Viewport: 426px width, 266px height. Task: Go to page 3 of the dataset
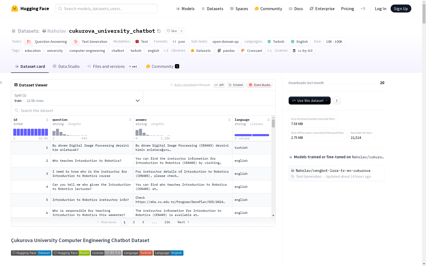(143, 222)
